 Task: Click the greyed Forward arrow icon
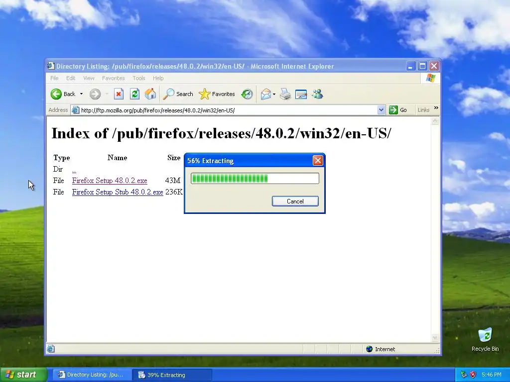[95, 94]
